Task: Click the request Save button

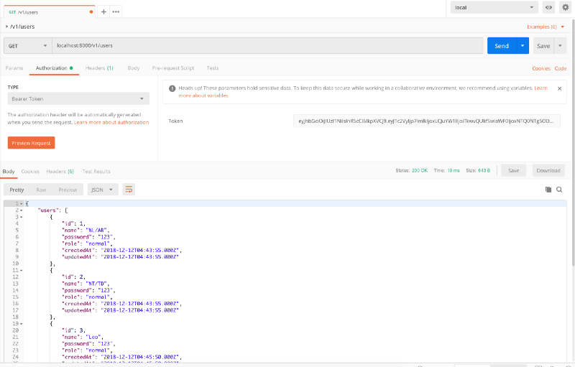Action: 543,46
